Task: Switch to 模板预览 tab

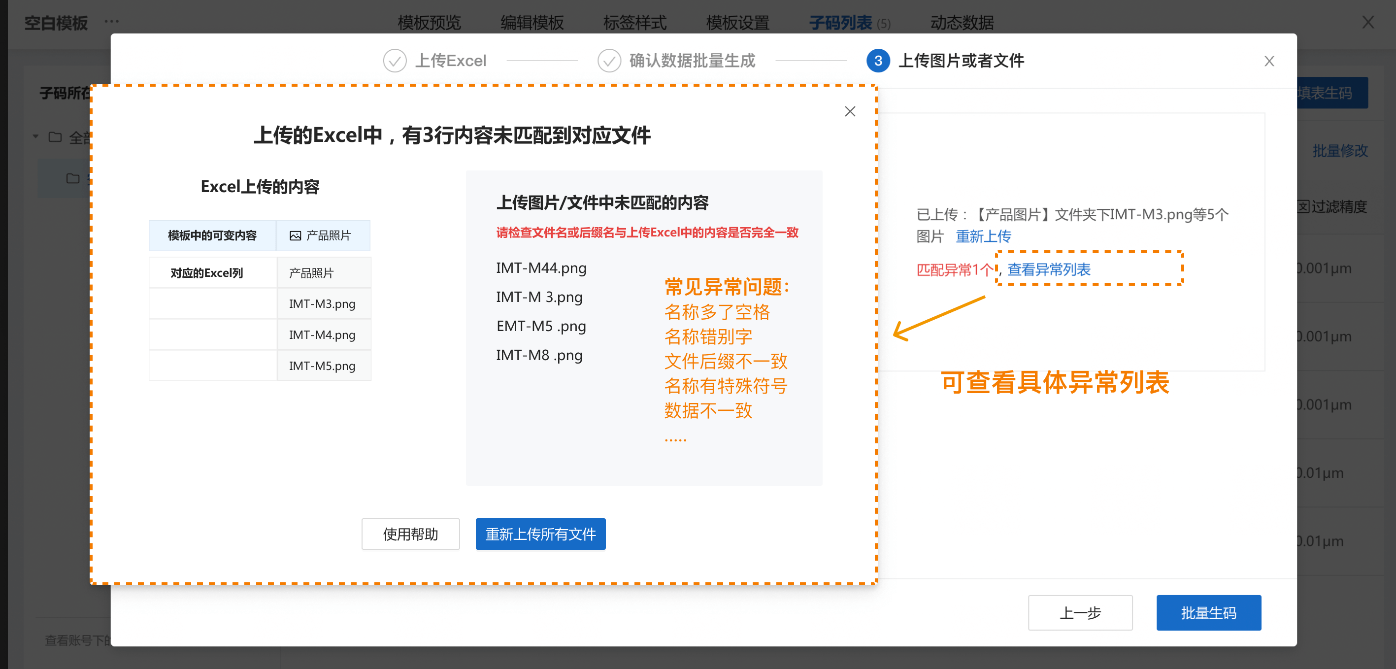Action: [429, 23]
